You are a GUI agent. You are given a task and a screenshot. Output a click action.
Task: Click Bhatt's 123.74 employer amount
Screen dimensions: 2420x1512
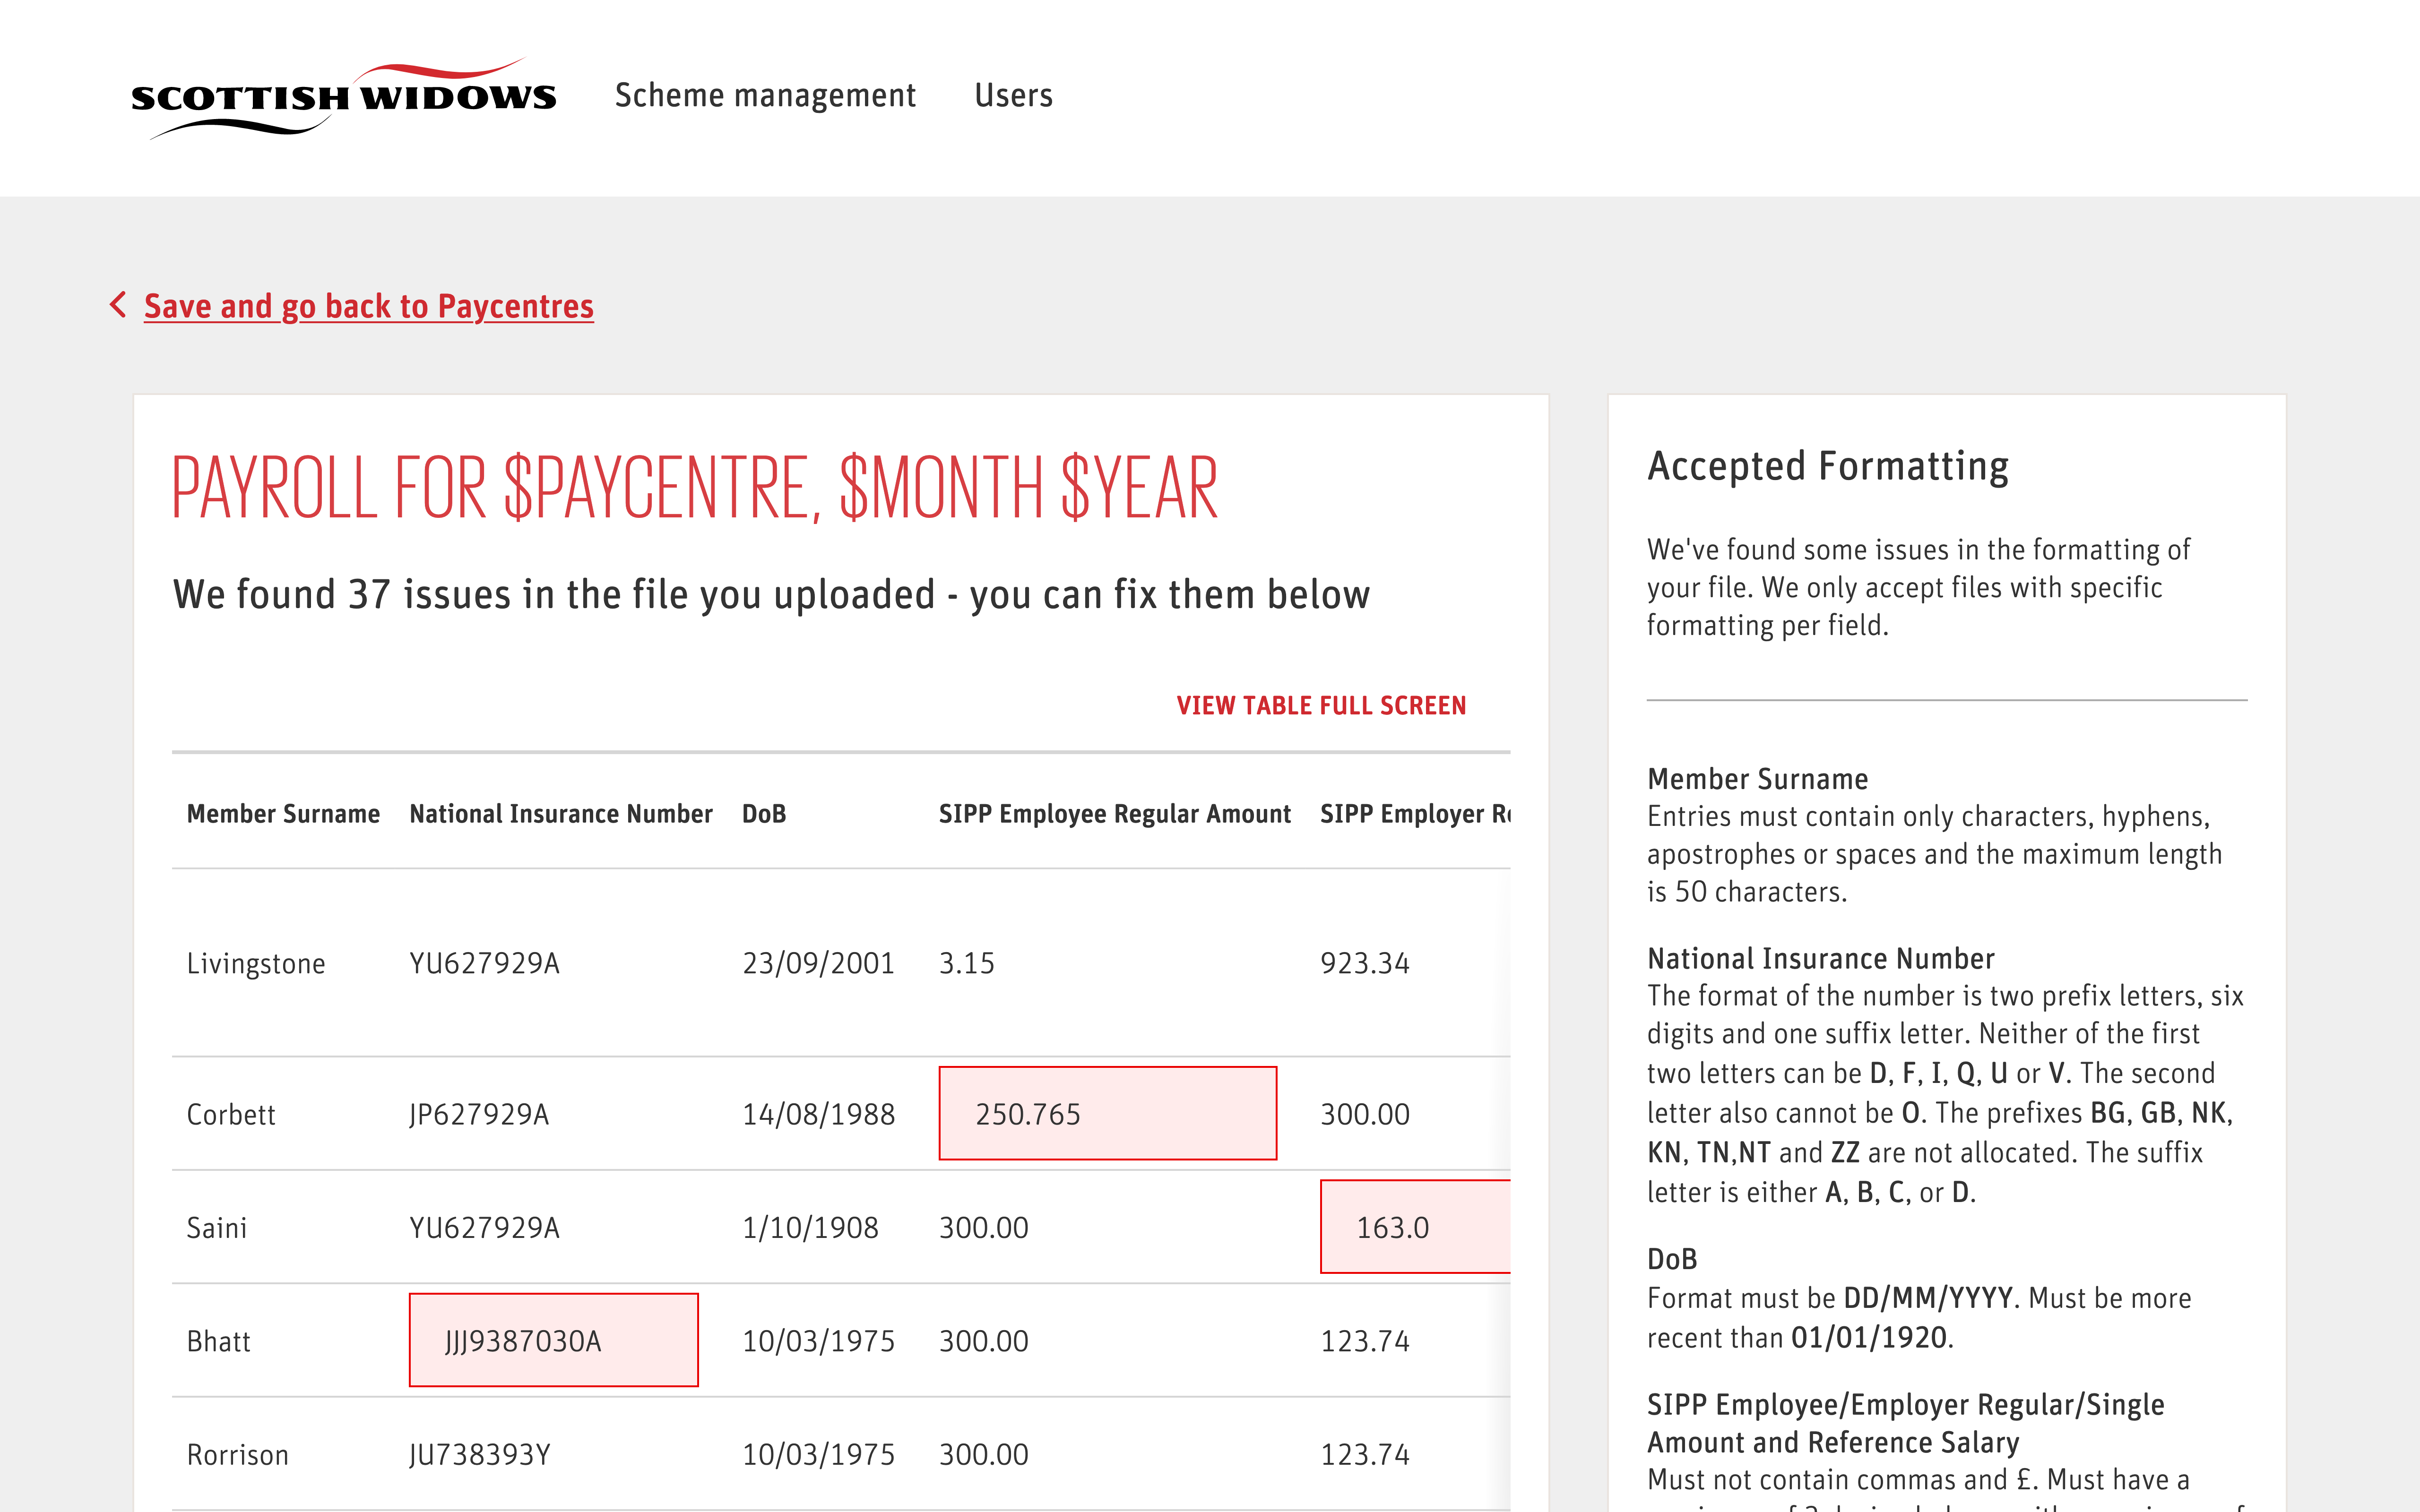click(x=1365, y=1341)
